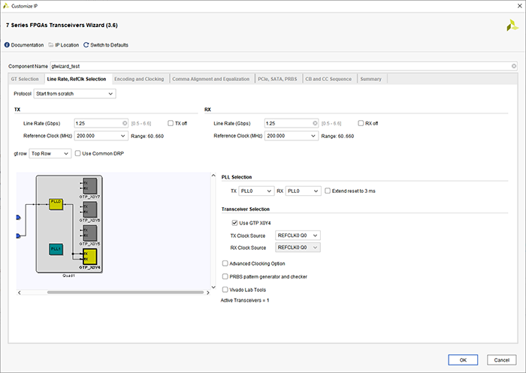
Task: Click the upper blue reference clock input pin
Action: point(19,218)
